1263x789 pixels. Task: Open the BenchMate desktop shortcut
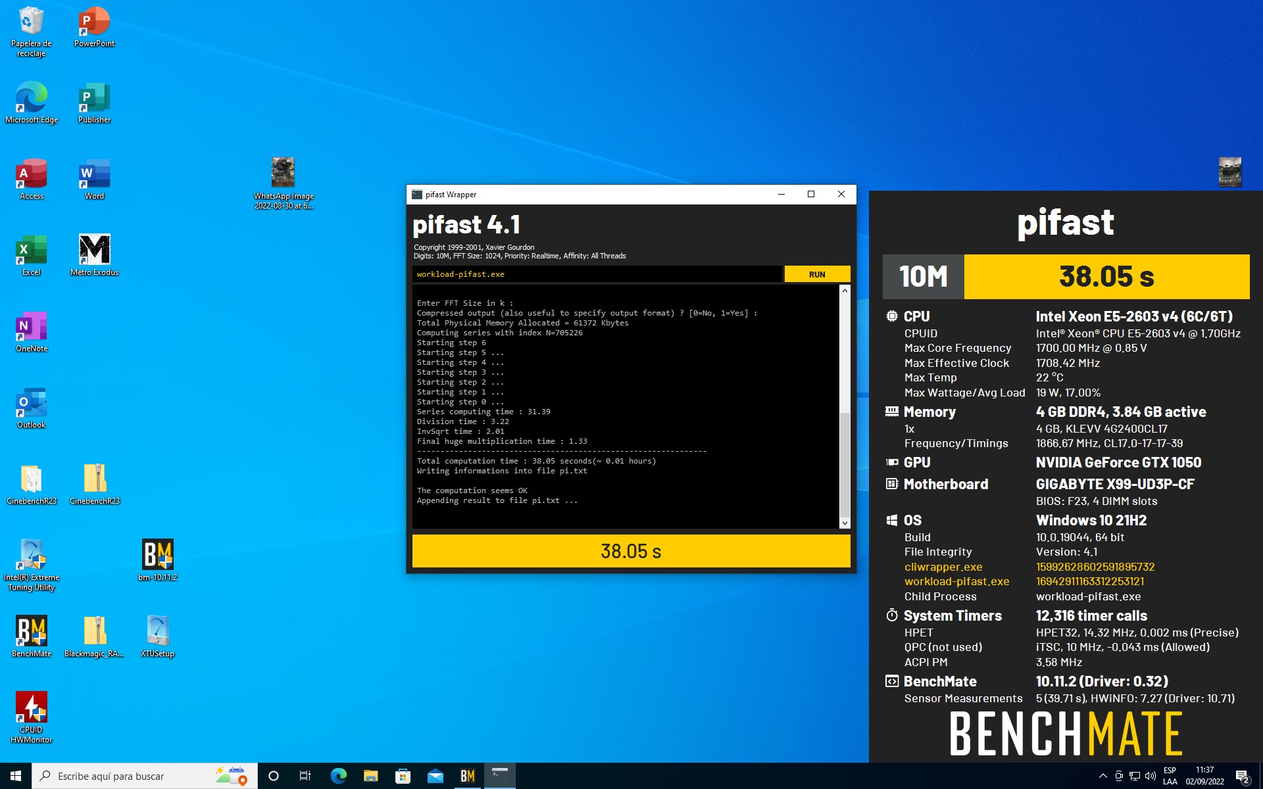pyautogui.click(x=31, y=636)
